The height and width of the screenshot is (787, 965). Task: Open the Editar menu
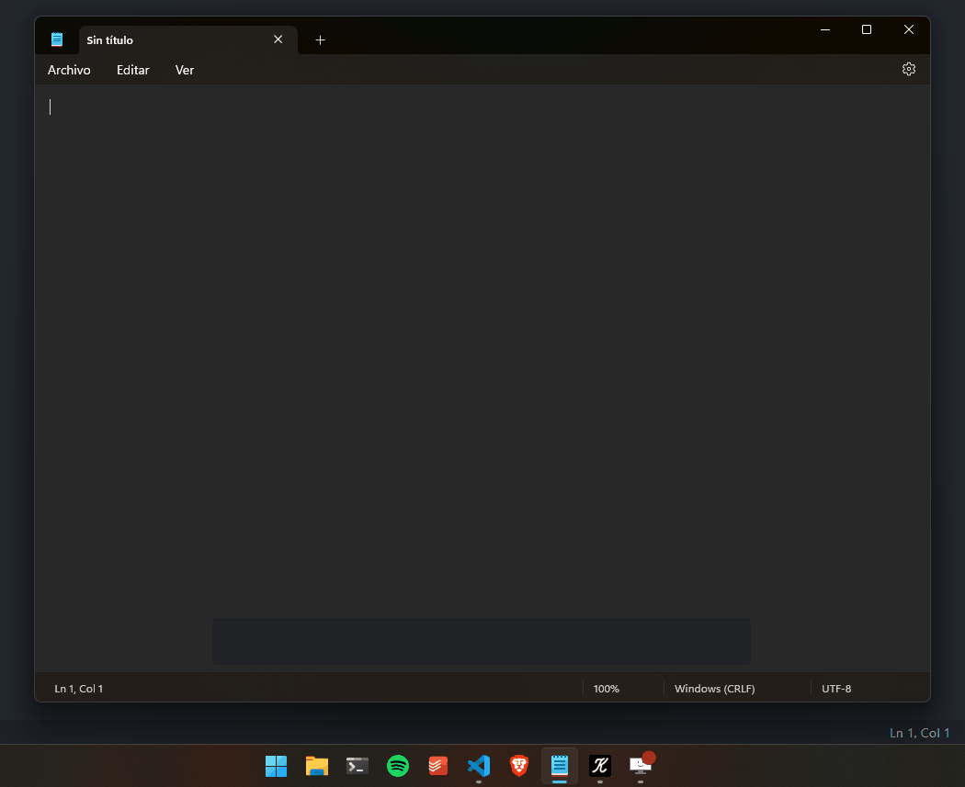point(133,70)
